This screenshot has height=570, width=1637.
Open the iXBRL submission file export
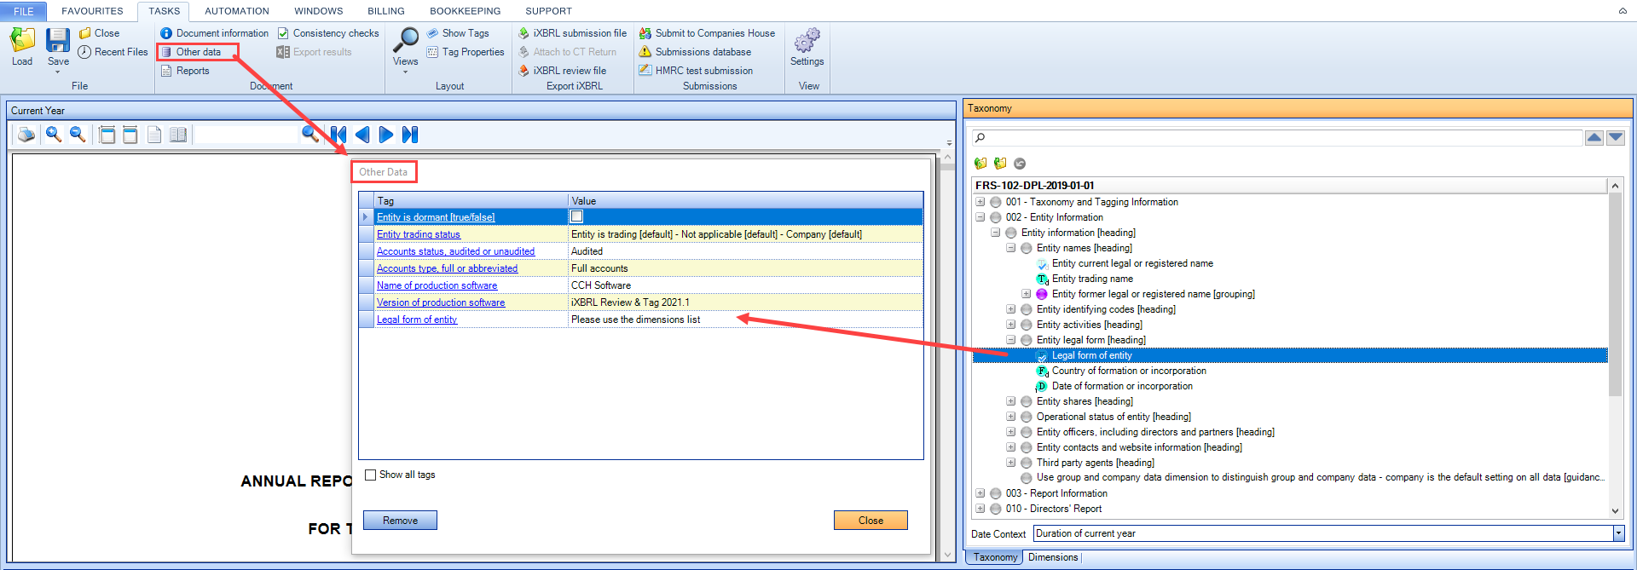coord(572,33)
